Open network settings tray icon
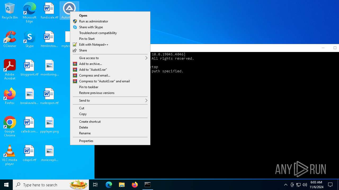This screenshot has height=190, width=339. point(298,185)
